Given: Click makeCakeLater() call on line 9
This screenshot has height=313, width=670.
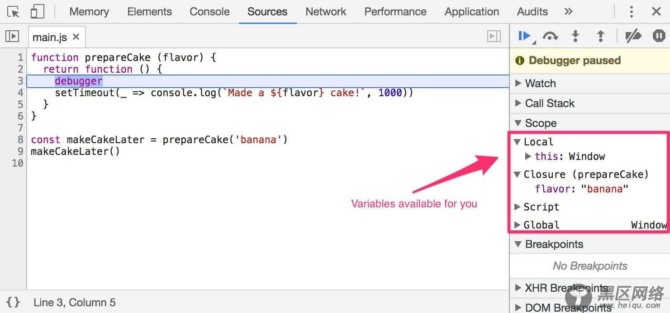Looking at the screenshot, I should click(x=76, y=151).
